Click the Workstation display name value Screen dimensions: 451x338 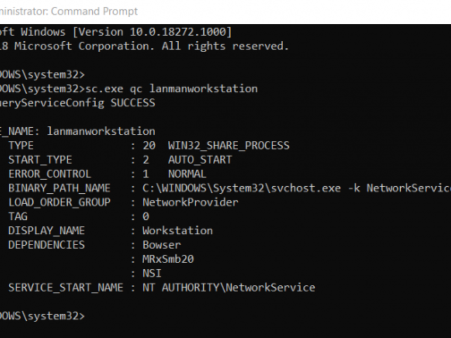(177, 231)
